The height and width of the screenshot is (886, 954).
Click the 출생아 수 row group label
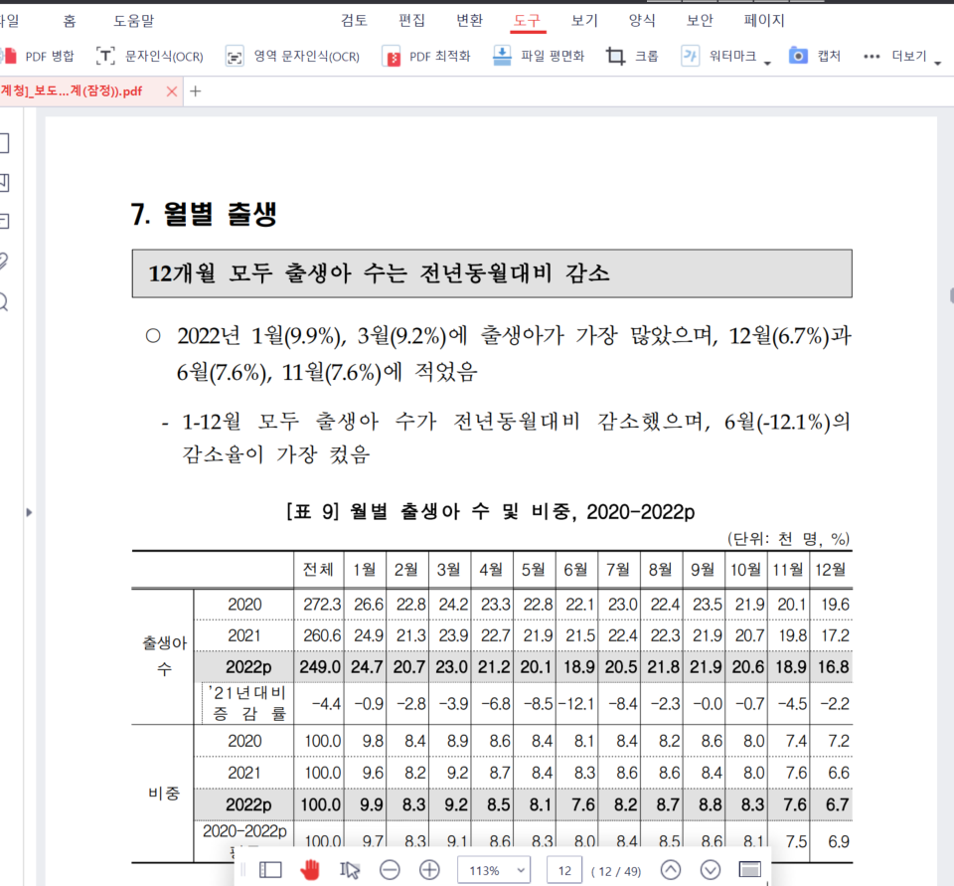coord(164,656)
